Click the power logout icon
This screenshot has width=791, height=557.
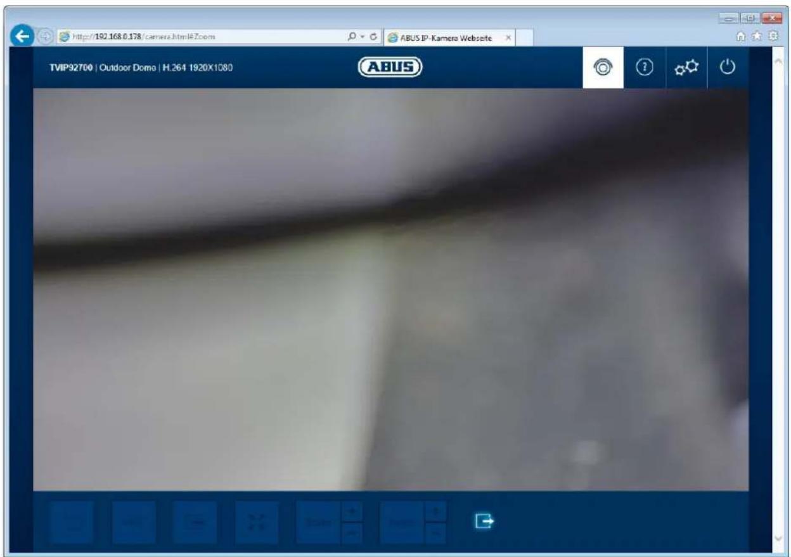click(x=728, y=68)
